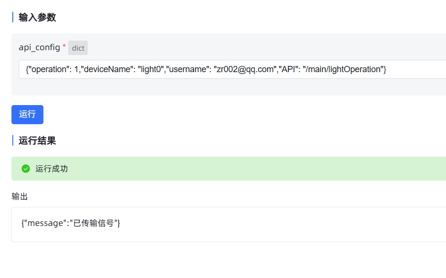Click the red required asterisk
This screenshot has width=446, height=278.
point(64,45)
